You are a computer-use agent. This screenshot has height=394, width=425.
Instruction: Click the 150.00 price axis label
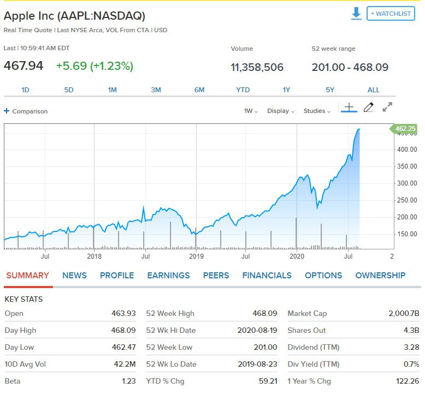[407, 234]
